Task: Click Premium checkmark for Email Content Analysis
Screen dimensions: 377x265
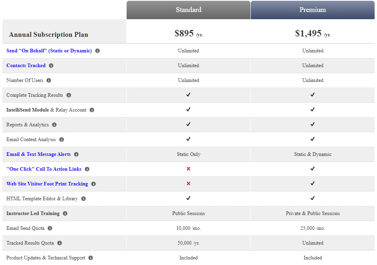Action: [x=313, y=139]
